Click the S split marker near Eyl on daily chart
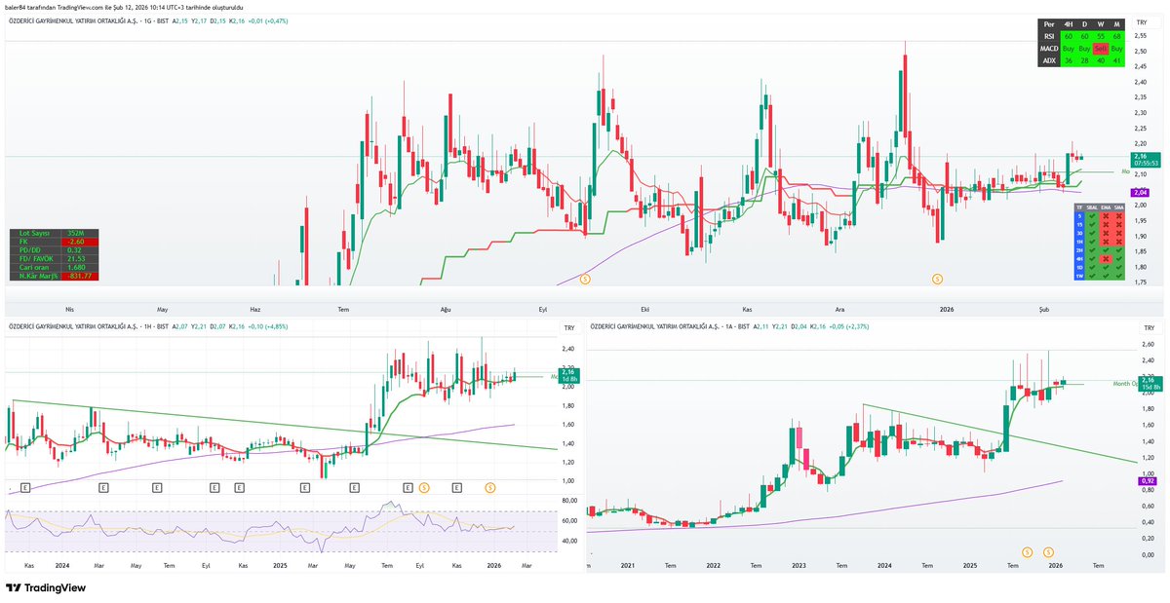Image resolution: width=1170 pixels, height=603 pixels. (585, 280)
